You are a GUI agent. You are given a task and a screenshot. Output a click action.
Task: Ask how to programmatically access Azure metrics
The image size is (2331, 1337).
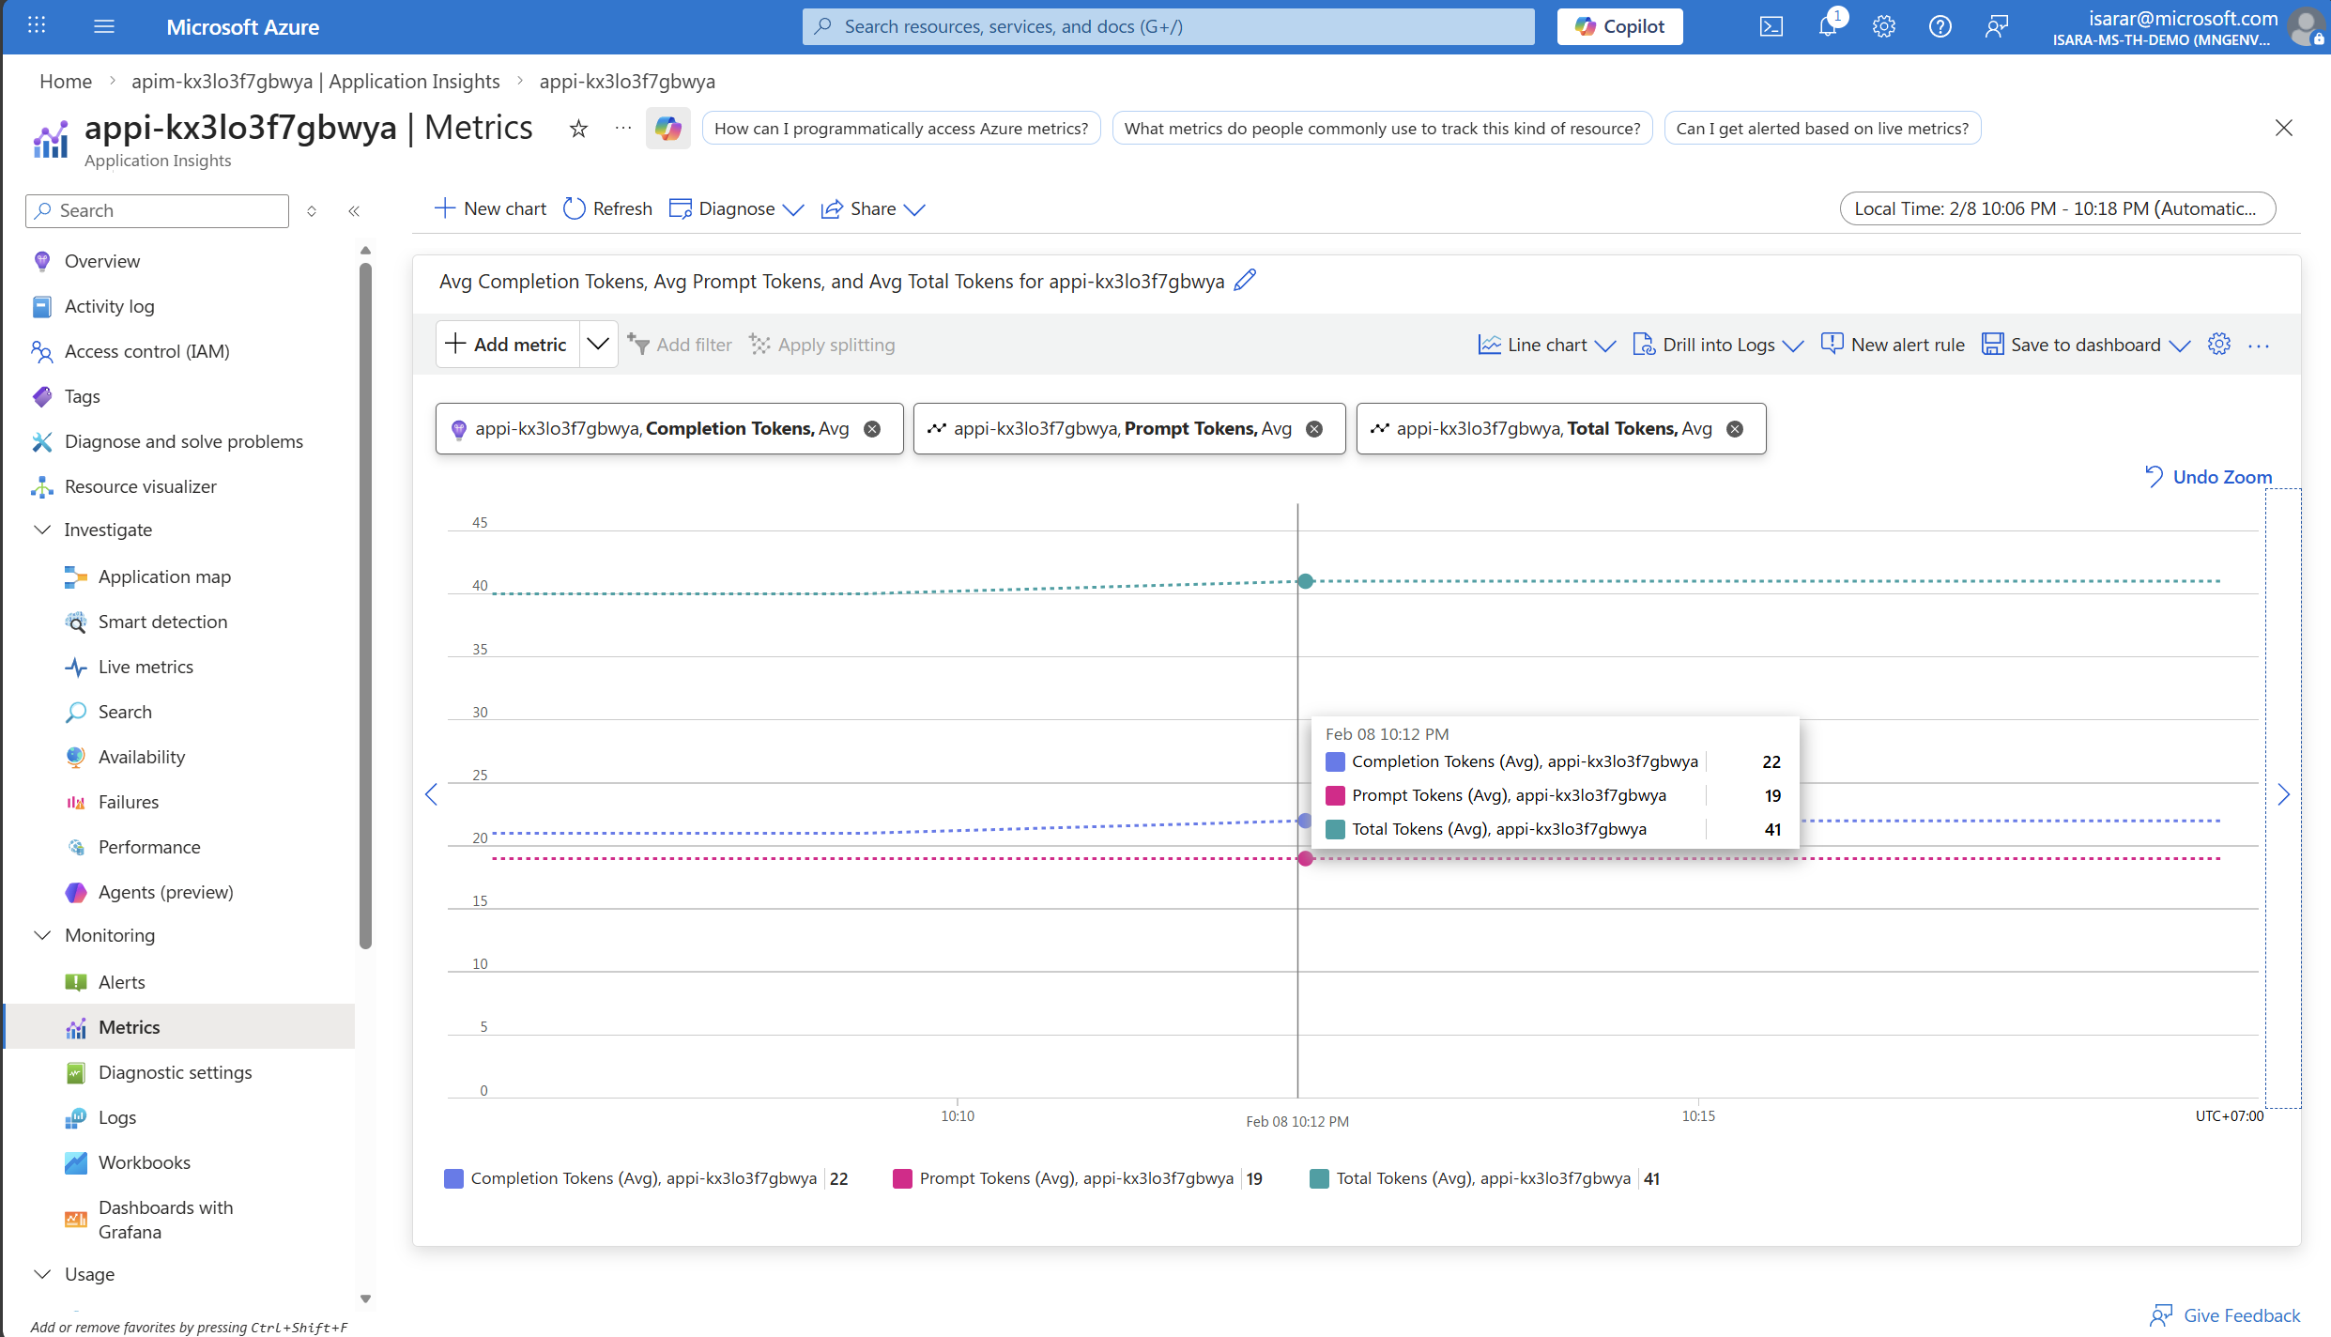(901, 129)
